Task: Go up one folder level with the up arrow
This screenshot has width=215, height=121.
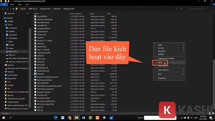Action: [14, 9]
